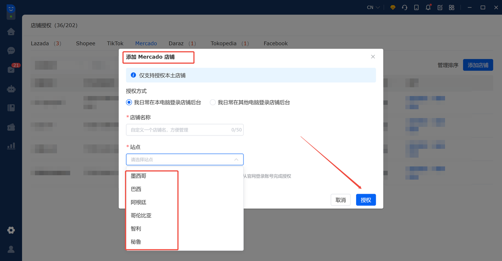The width and height of the screenshot is (502, 261).
Task: Open the home icon in the sidebar
Action: tap(11, 32)
